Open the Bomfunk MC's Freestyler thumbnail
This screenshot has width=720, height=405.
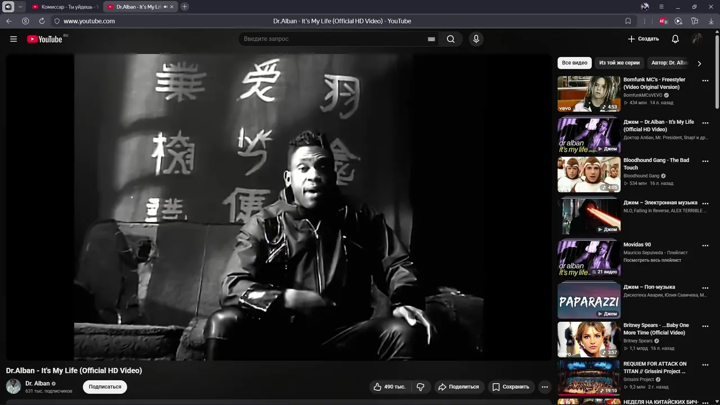pos(589,94)
